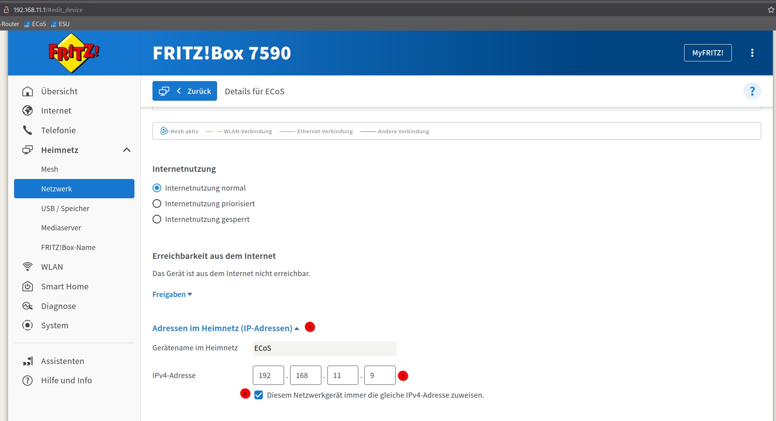Image resolution: width=776 pixels, height=421 pixels.
Task: Uncheck always assign same IPv4 address
Action: pyautogui.click(x=259, y=395)
